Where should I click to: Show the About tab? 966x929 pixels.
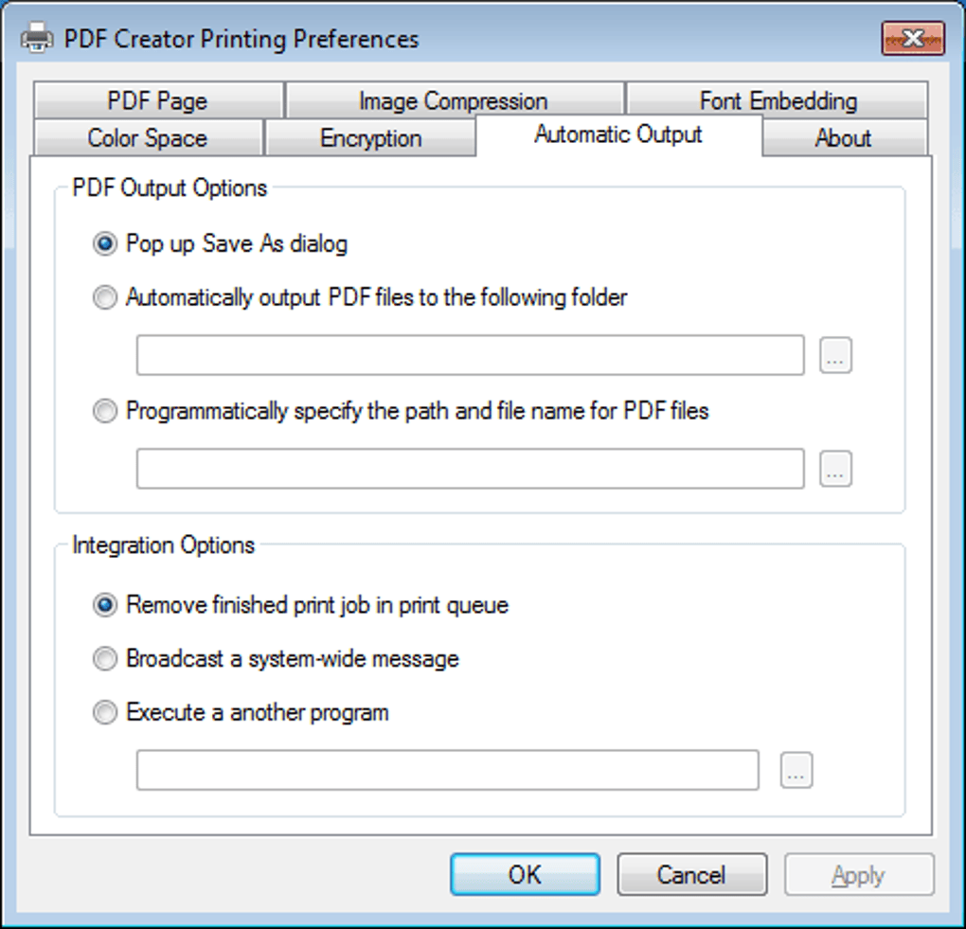pyautogui.click(x=843, y=138)
